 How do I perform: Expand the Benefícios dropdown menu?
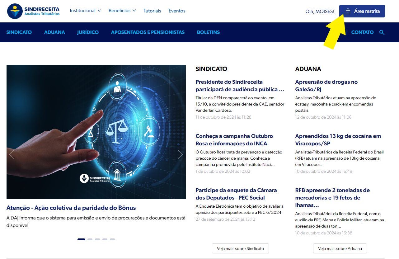point(122,11)
